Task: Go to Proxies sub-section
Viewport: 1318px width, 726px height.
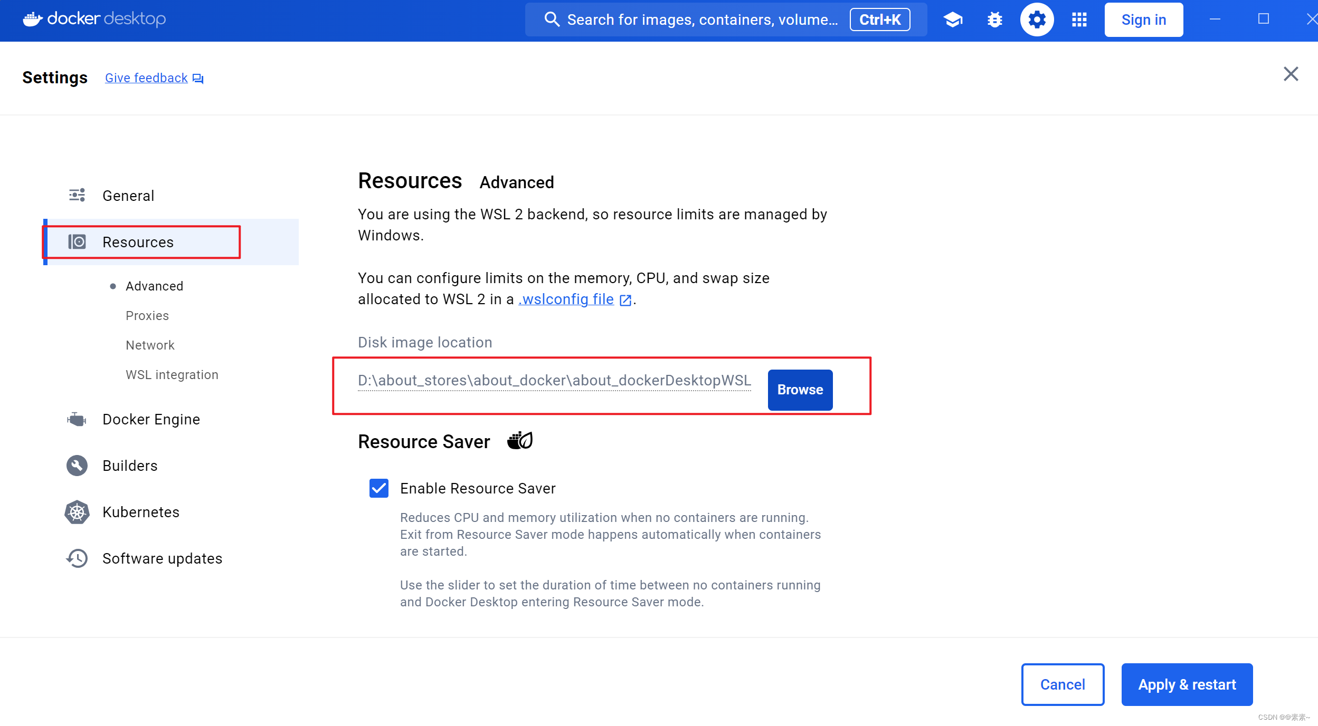Action: 147,315
